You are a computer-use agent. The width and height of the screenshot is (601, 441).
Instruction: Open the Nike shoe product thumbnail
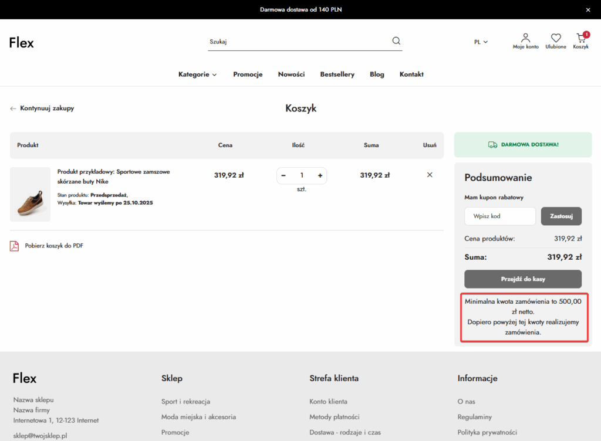[31, 195]
